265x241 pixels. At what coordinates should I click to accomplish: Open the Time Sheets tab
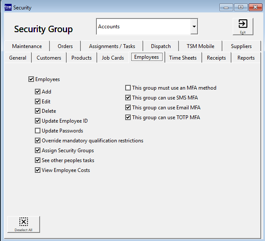[183, 58]
